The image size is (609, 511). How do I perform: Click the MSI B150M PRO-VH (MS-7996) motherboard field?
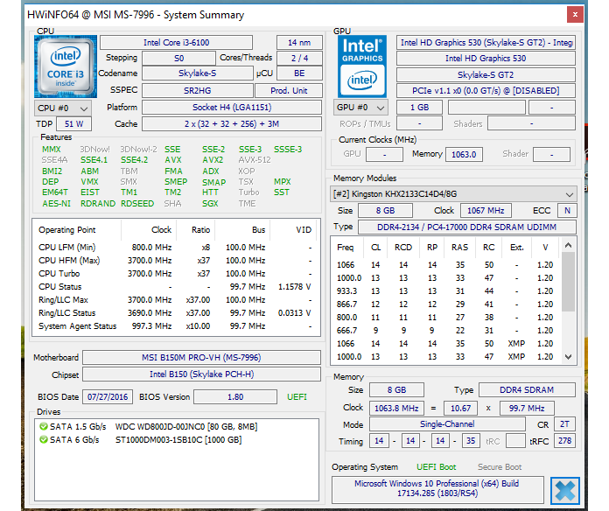click(x=201, y=357)
